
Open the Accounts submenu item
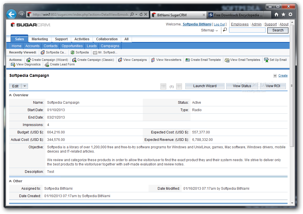(32, 46)
